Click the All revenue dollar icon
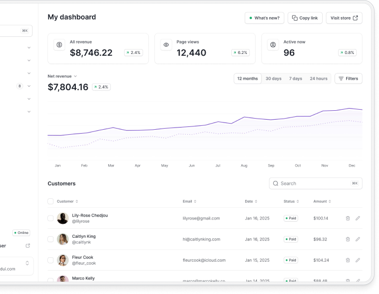The height and width of the screenshot is (294, 379). tap(60, 45)
